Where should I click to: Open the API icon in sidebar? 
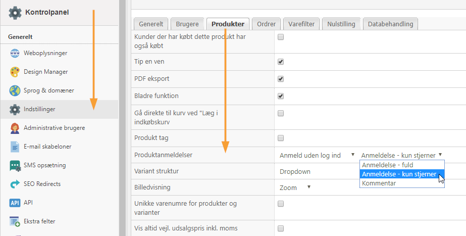click(15, 203)
